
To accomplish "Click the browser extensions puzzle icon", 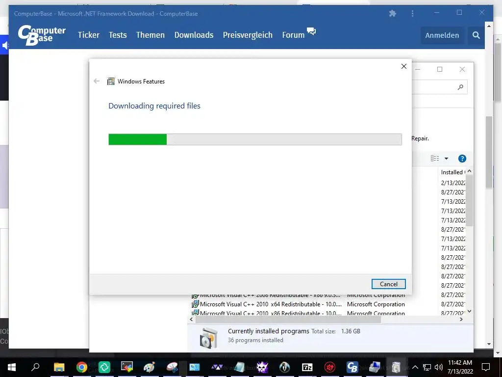I will [x=392, y=13].
